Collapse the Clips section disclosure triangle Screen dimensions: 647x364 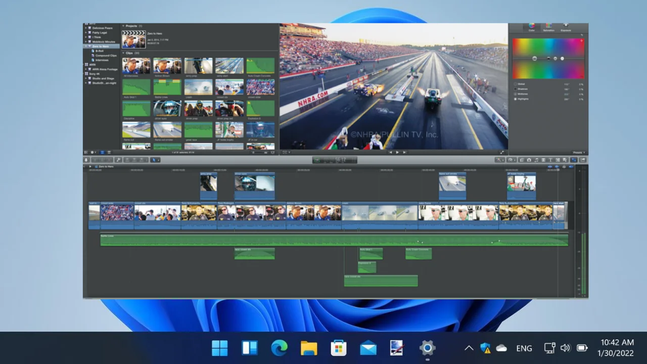pos(123,53)
